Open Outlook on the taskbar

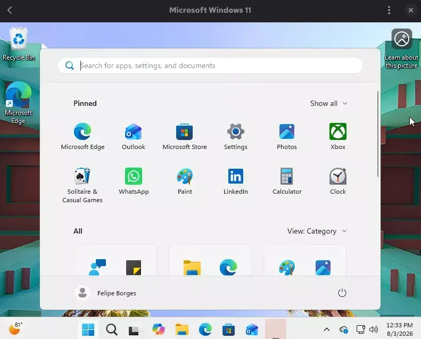tap(252, 329)
